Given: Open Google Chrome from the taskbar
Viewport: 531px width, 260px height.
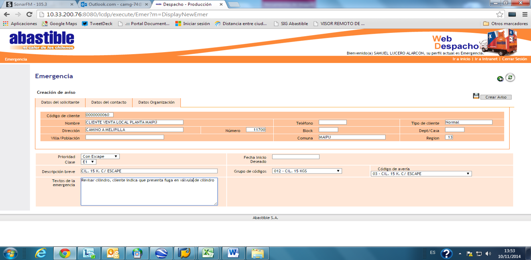Looking at the screenshot, I should click(x=65, y=253).
